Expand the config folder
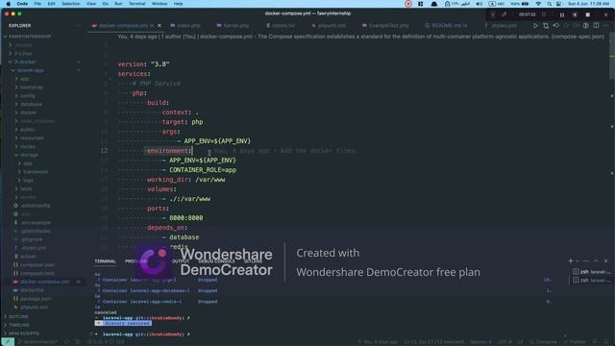The width and height of the screenshot is (615, 346). tap(28, 96)
